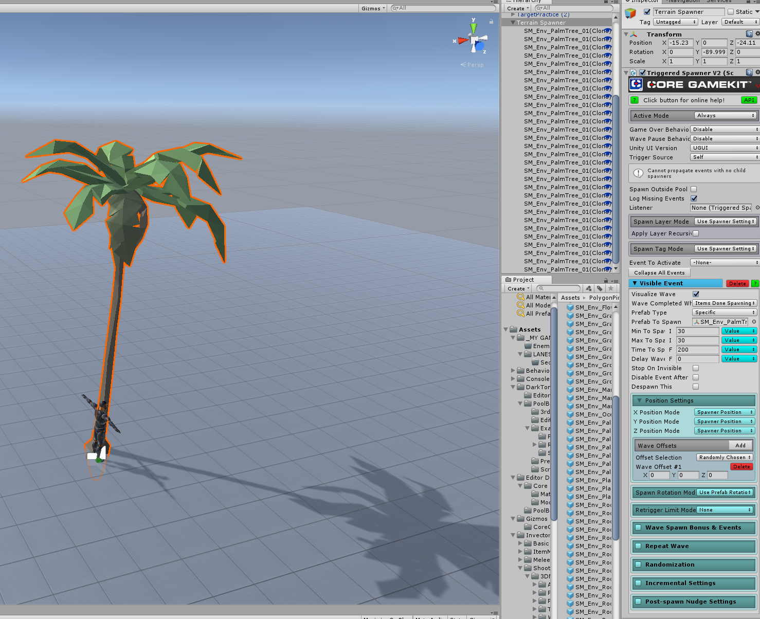Click the Terrain Spawner GameObject cube icon
Image resolution: width=760 pixels, height=619 pixels.
630,13
